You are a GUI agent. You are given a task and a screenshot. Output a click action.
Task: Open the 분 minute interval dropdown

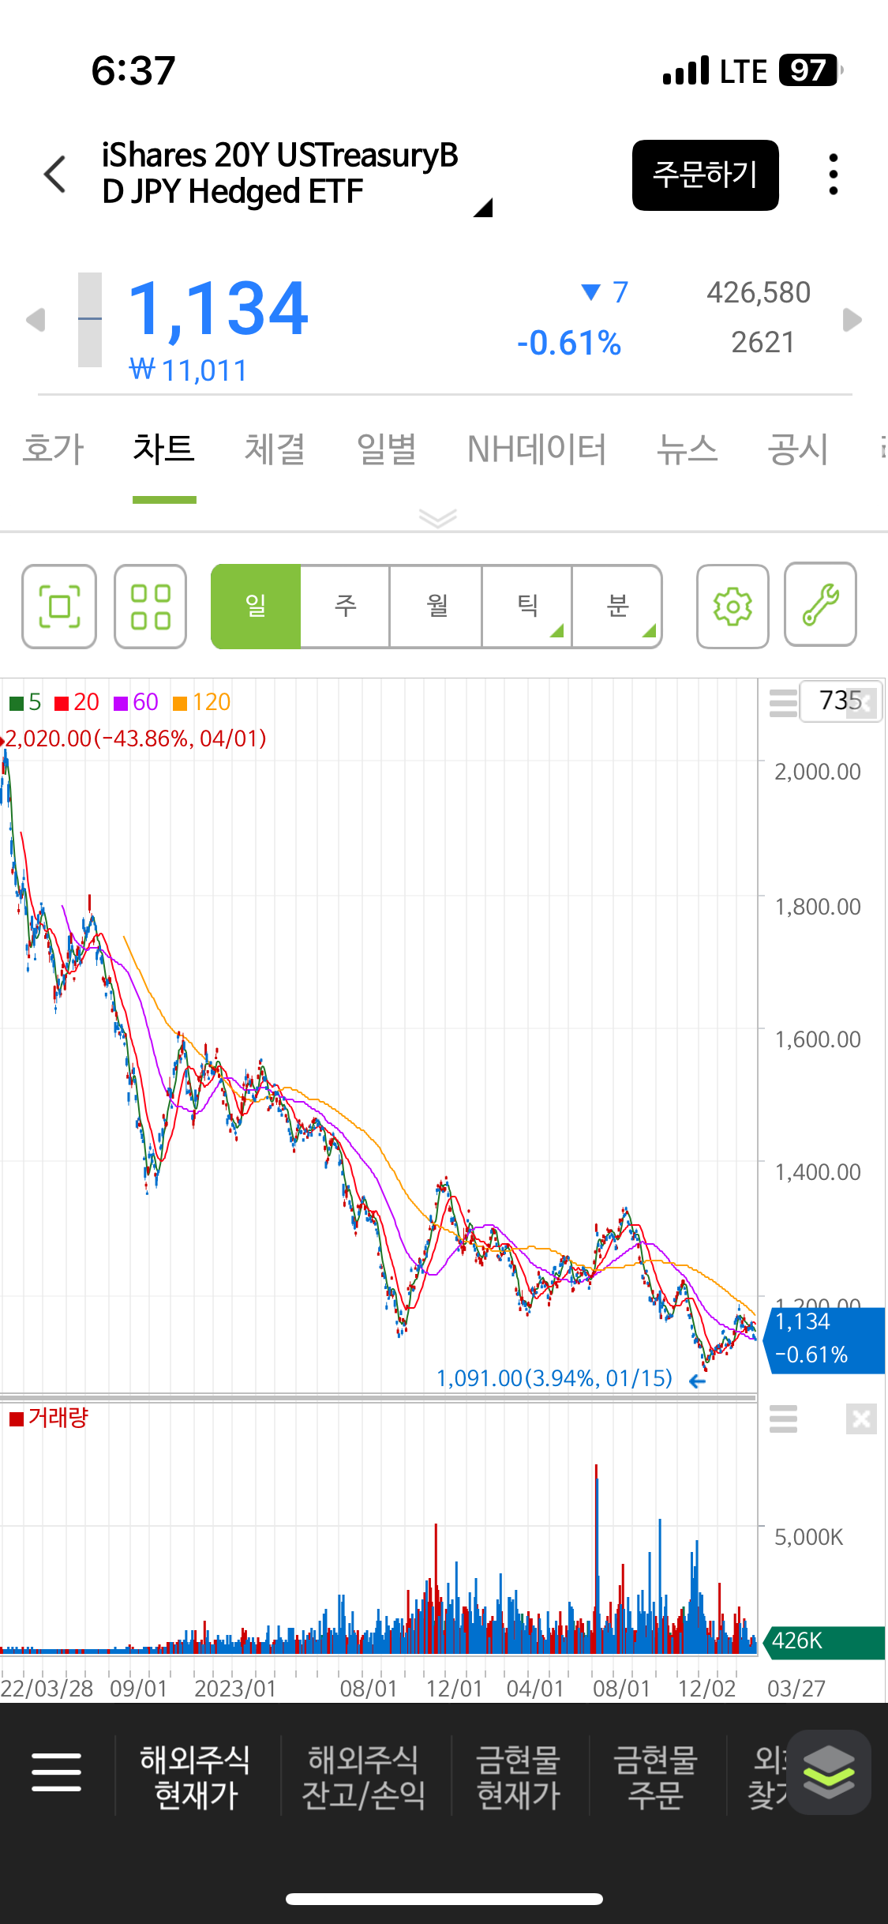tap(617, 607)
